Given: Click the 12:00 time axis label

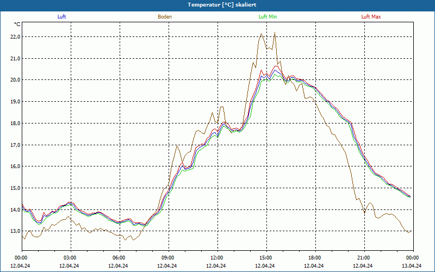Looking at the screenshot, I should point(217,258).
